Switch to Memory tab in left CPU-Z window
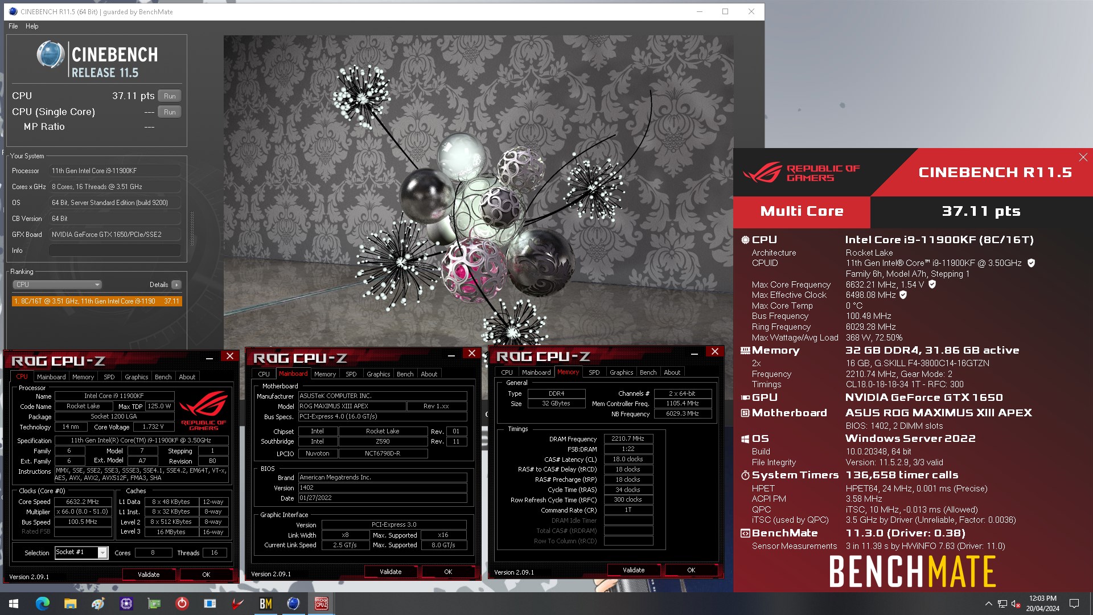1093x615 pixels. [x=83, y=377]
